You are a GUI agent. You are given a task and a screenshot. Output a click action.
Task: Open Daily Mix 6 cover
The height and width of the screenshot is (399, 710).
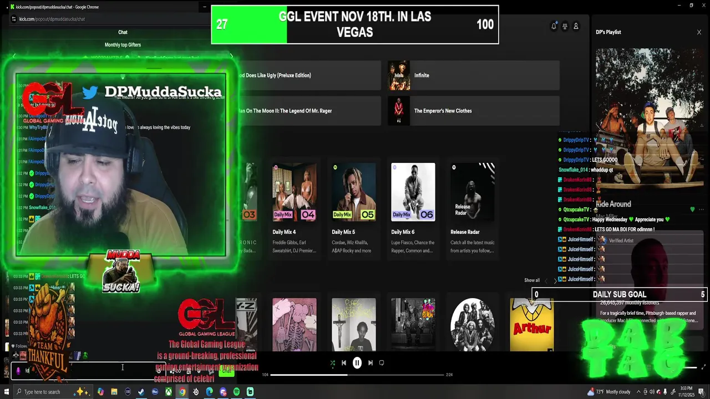tap(413, 192)
